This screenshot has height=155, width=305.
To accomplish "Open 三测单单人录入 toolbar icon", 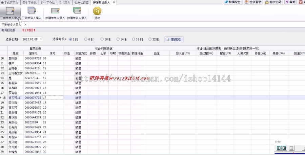I will (x=11, y=13).
